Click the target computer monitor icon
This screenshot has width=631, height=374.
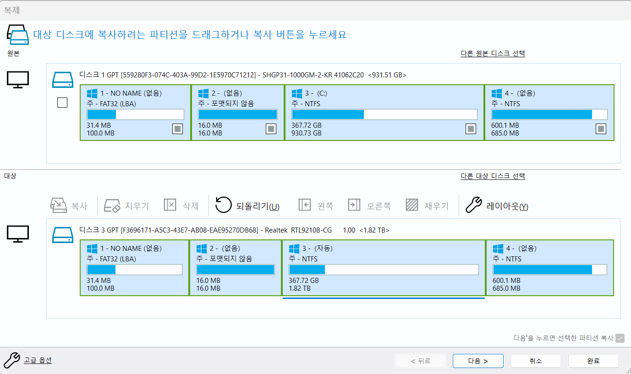18,234
